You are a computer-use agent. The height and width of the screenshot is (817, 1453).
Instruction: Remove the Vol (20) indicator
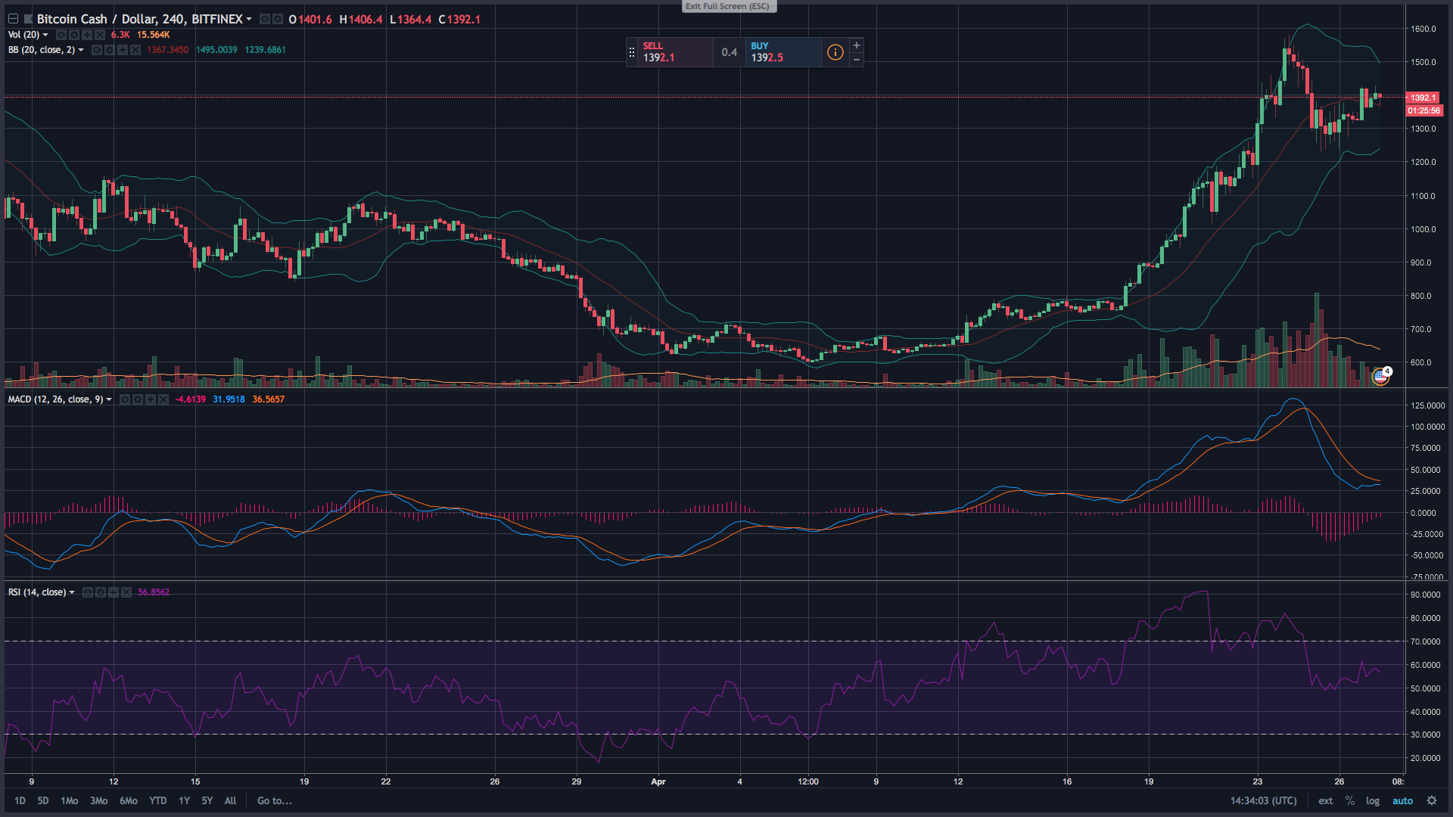[x=100, y=35]
